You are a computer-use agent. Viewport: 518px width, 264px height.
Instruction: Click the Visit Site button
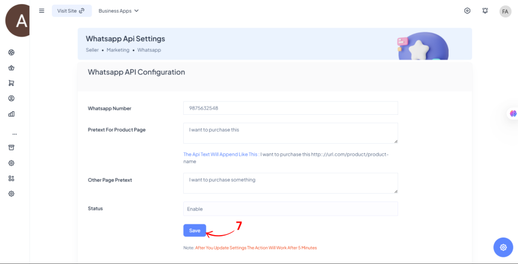coord(71,11)
